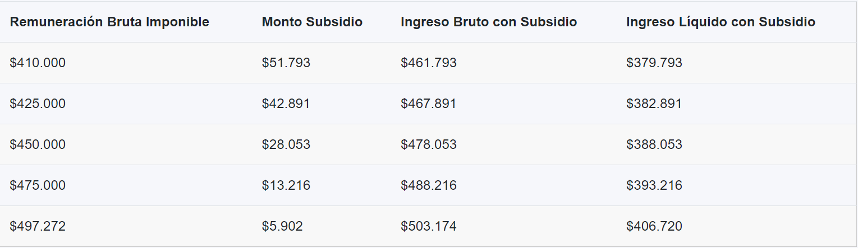Click the $379.793 net income cell

click(x=654, y=63)
